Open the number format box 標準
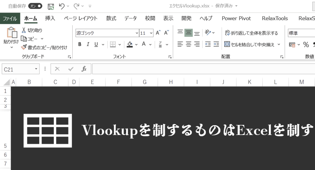315x170 pixels. click(x=301, y=33)
